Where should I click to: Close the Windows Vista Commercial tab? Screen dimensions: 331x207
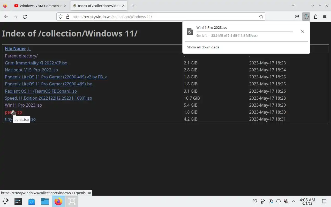pyautogui.click(x=65, y=6)
